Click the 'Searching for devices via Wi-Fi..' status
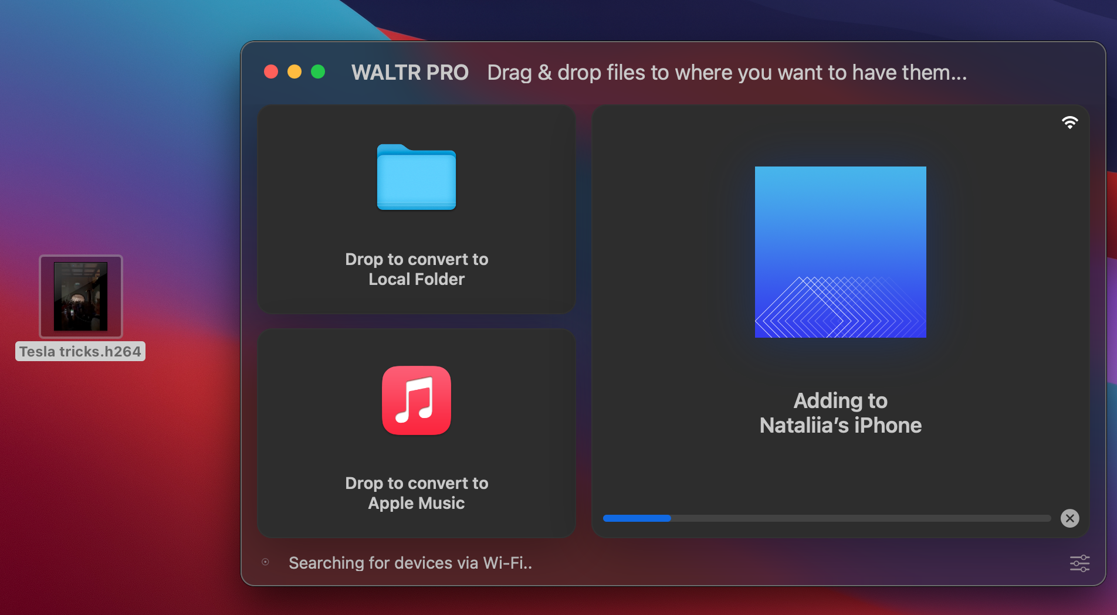 click(410, 563)
